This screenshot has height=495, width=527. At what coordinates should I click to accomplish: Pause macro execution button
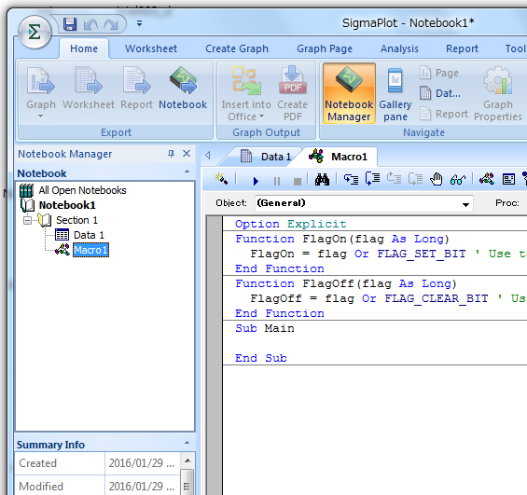[277, 182]
